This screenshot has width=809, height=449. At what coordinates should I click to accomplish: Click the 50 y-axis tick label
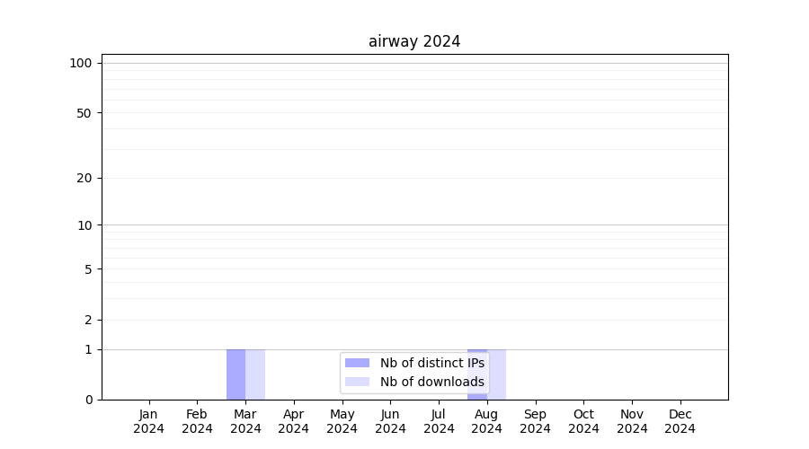[x=84, y=113]
